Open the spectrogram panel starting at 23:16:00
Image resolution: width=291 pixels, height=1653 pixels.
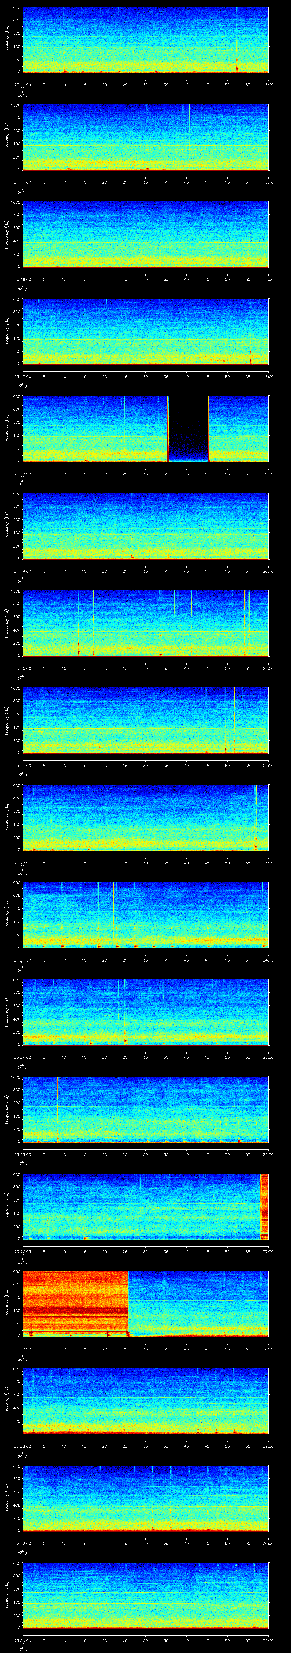coord(145,234)
